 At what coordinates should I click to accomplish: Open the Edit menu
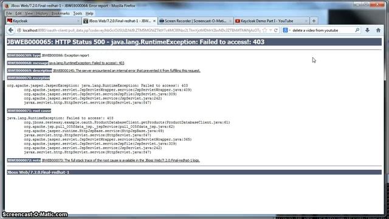pyautogui.click(x=18, y=13)
